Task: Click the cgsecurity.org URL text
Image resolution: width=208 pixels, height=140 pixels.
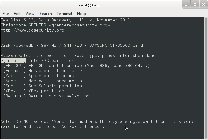Action: point(32,30)
